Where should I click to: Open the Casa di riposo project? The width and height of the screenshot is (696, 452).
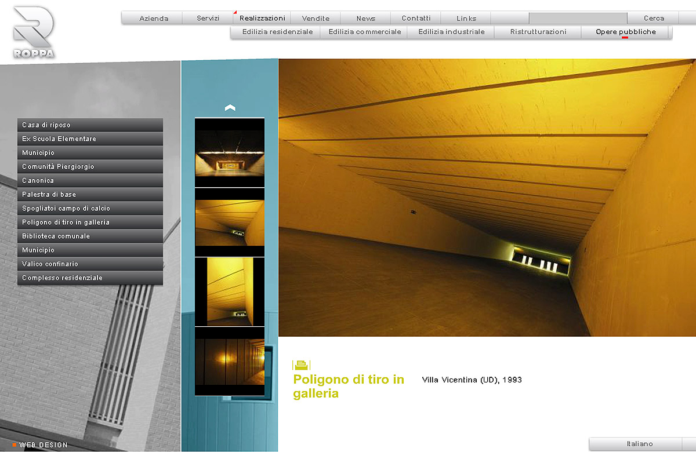point(90,125)
